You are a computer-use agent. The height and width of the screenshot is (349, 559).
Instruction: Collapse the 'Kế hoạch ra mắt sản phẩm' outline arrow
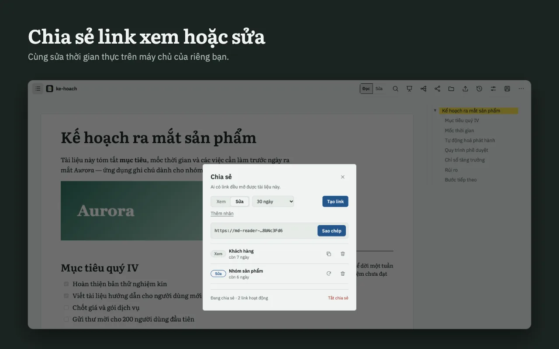(x=435, y=111)
